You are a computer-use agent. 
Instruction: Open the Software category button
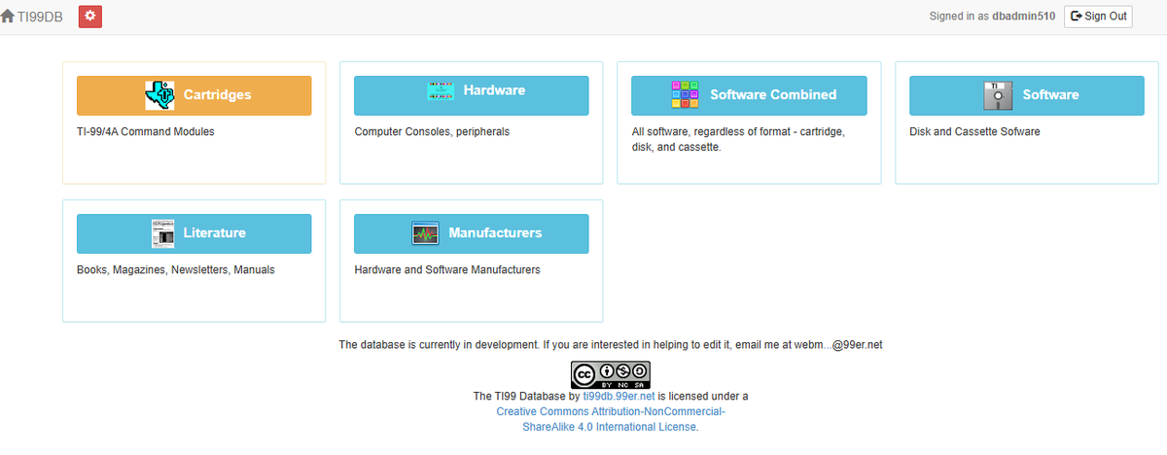(x=1027, y=95)
